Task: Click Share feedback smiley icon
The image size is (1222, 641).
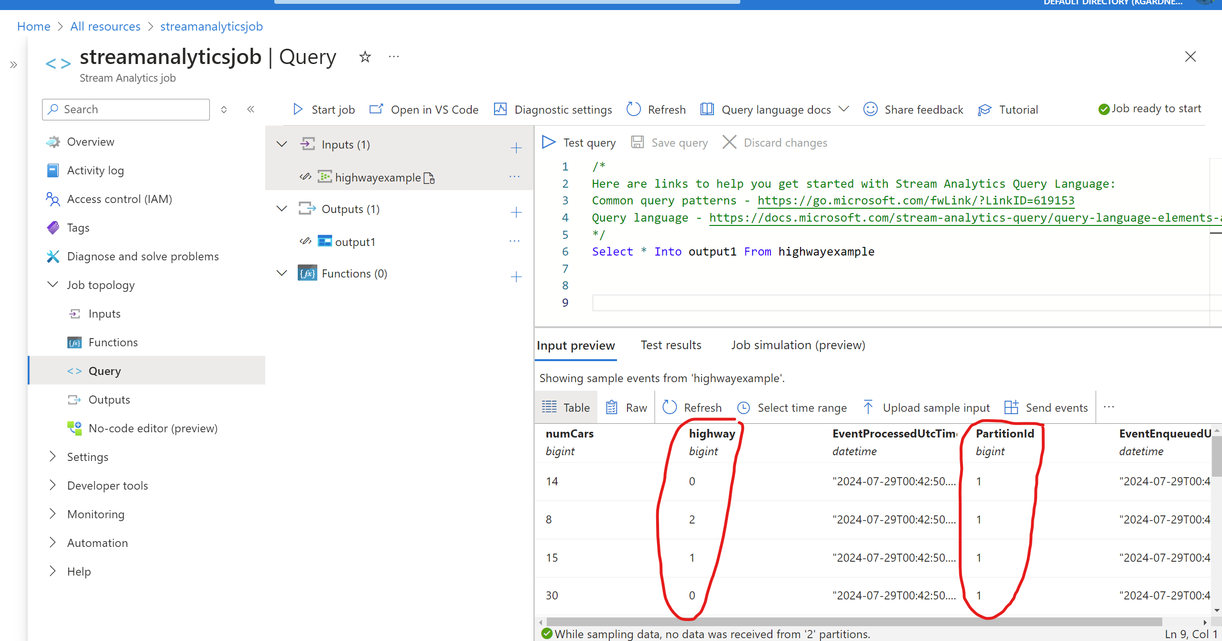Action: [870, 109]
